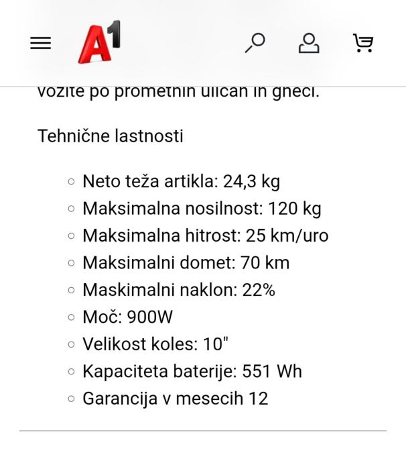The height and width of the screenshot is (463, 406).
Task: Click the 'Moč: 900W' specification
Action: [127, 317]
